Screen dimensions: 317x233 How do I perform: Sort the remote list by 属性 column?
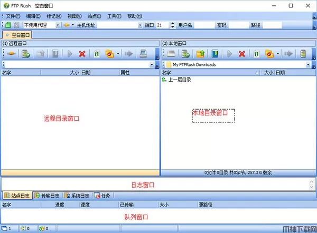pos(139,73)
